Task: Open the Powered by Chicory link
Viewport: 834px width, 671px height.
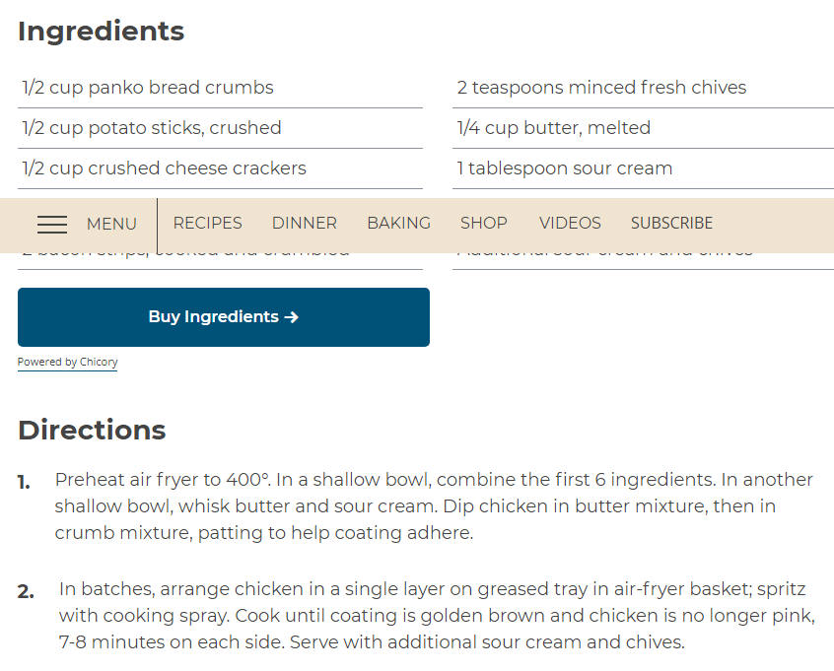Action: pyautogui.click(x=68, y=362)
